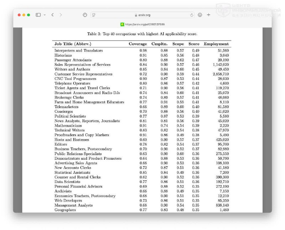Open a new tab with plus icon
The width and height of the screenshot is (285, 230).
(x=208, y=15)
